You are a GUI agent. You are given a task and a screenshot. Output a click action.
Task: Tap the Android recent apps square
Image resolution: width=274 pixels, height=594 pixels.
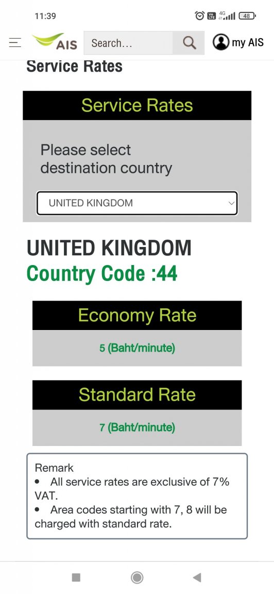(x=76, y=577)
